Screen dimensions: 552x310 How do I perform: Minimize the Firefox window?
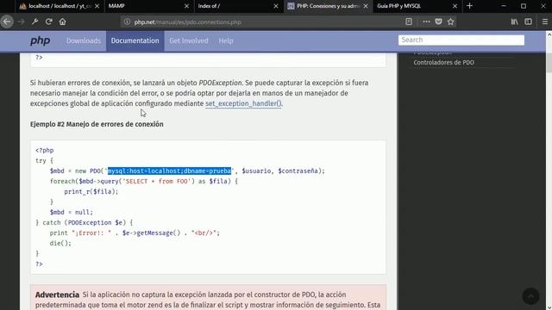(504, 6)
